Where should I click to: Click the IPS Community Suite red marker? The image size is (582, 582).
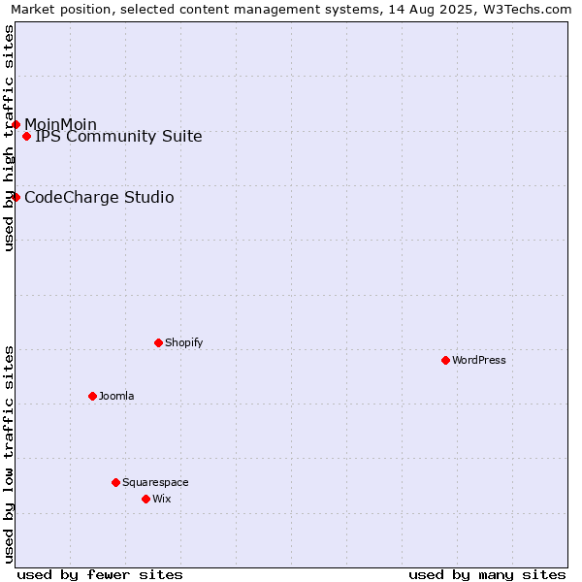coord(26,136)
